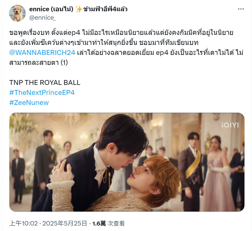The width and height of the screenshot is (252, 231).
Task: Open the three-dot more options menu
Action: pyautogui.click(x=241, y=9)
